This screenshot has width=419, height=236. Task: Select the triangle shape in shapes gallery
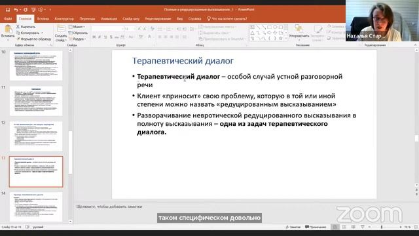pyautogui.click(x=252, y=33)
